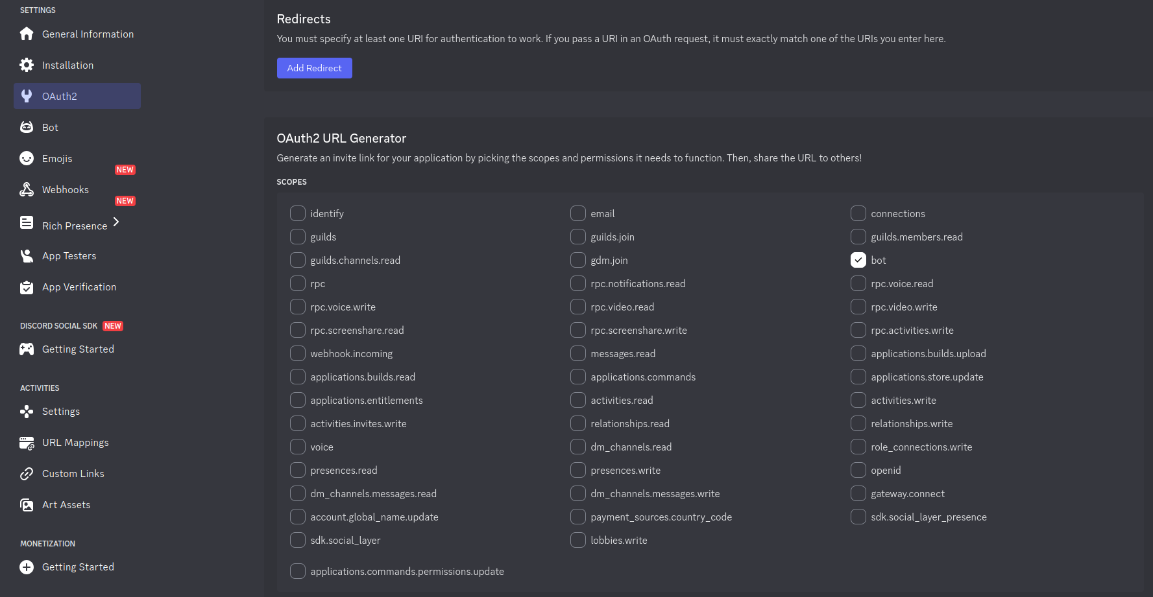Uncheck the bot scope
1153x597 pixels.
coord(858,260)
